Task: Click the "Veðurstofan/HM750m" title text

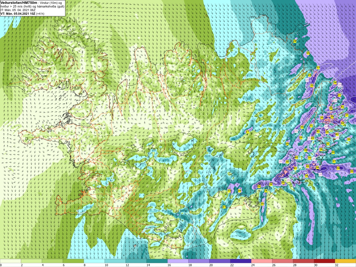Action: click(19, 3)
